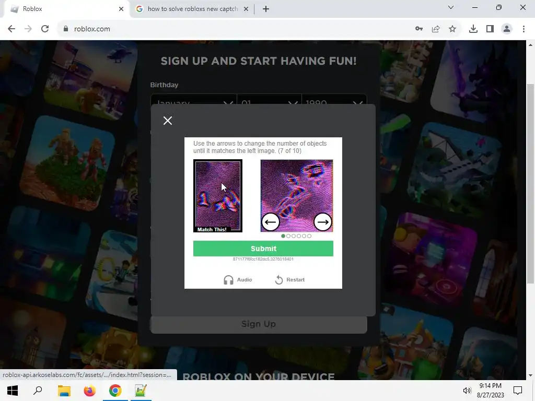Image resolution: width=535 pixels, height=401 pixels.
Task: Switch to Audio captcha challenge
Action: tap(238, 280)
